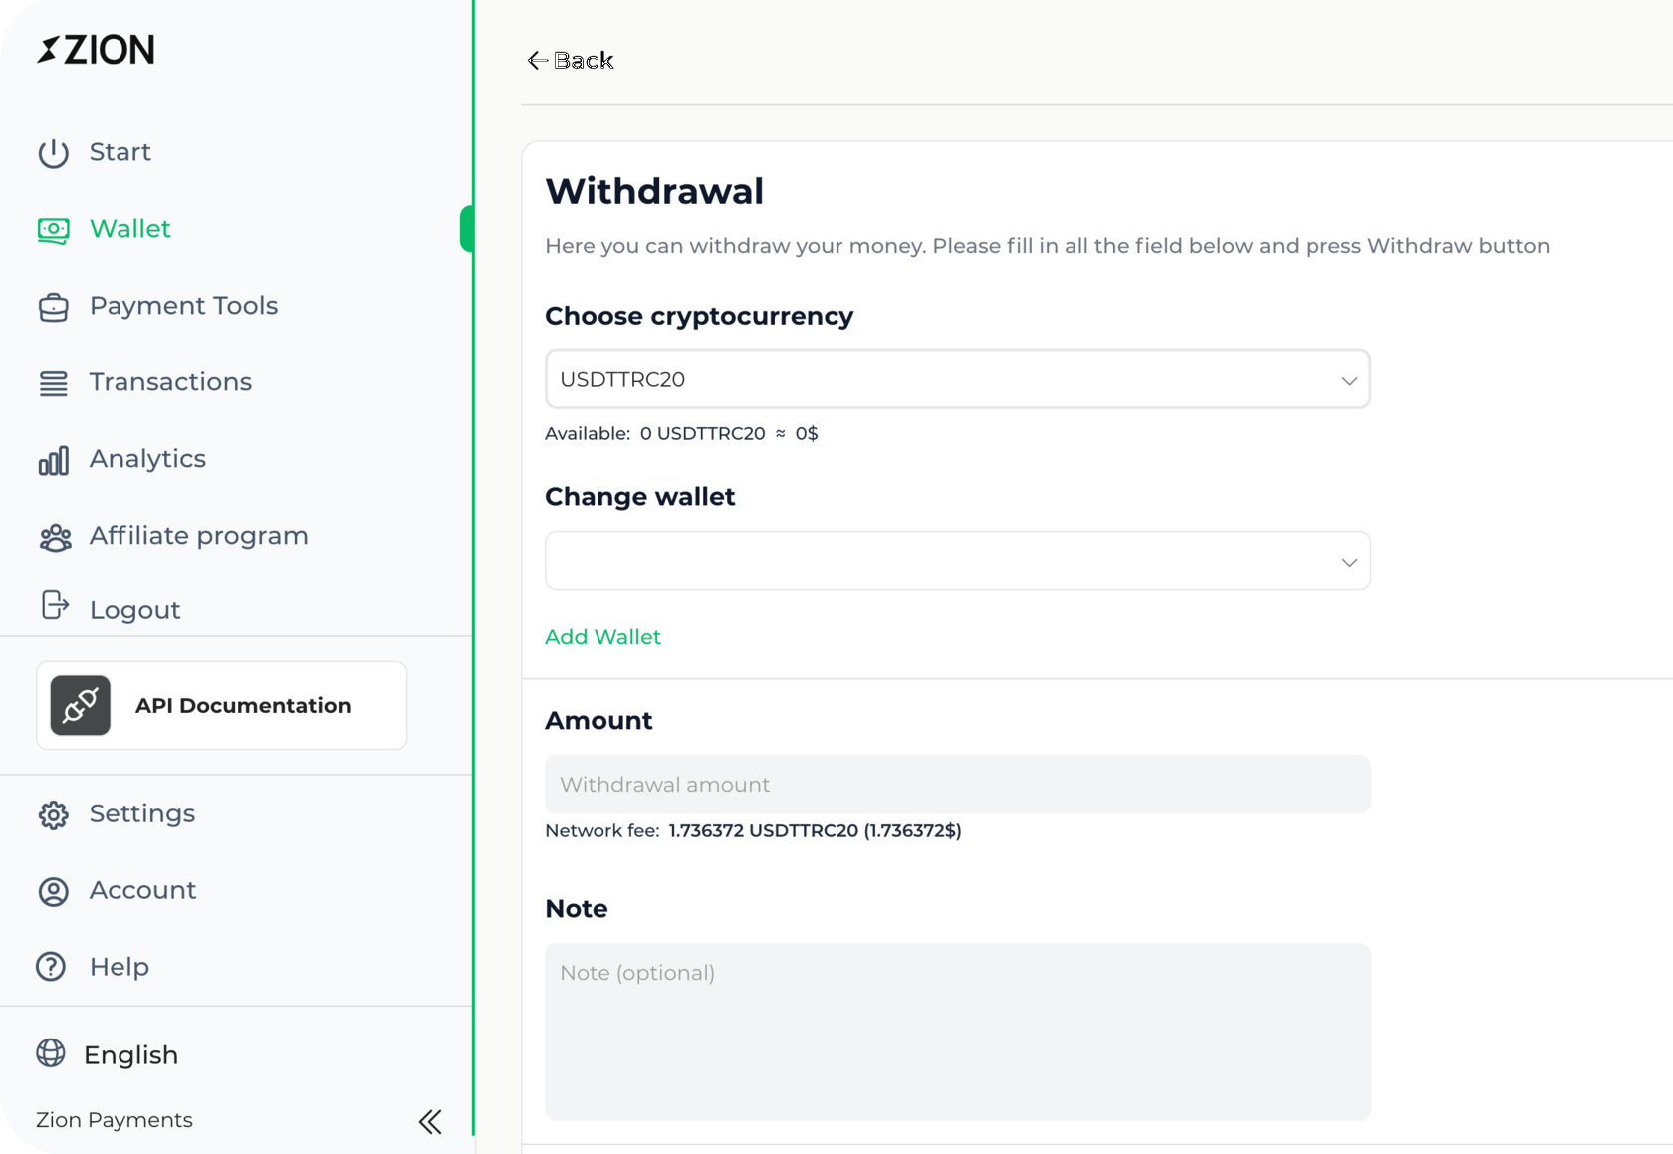Click the Back arrow link
The height and width of the screenshot is (1154, 1673).
571,61
